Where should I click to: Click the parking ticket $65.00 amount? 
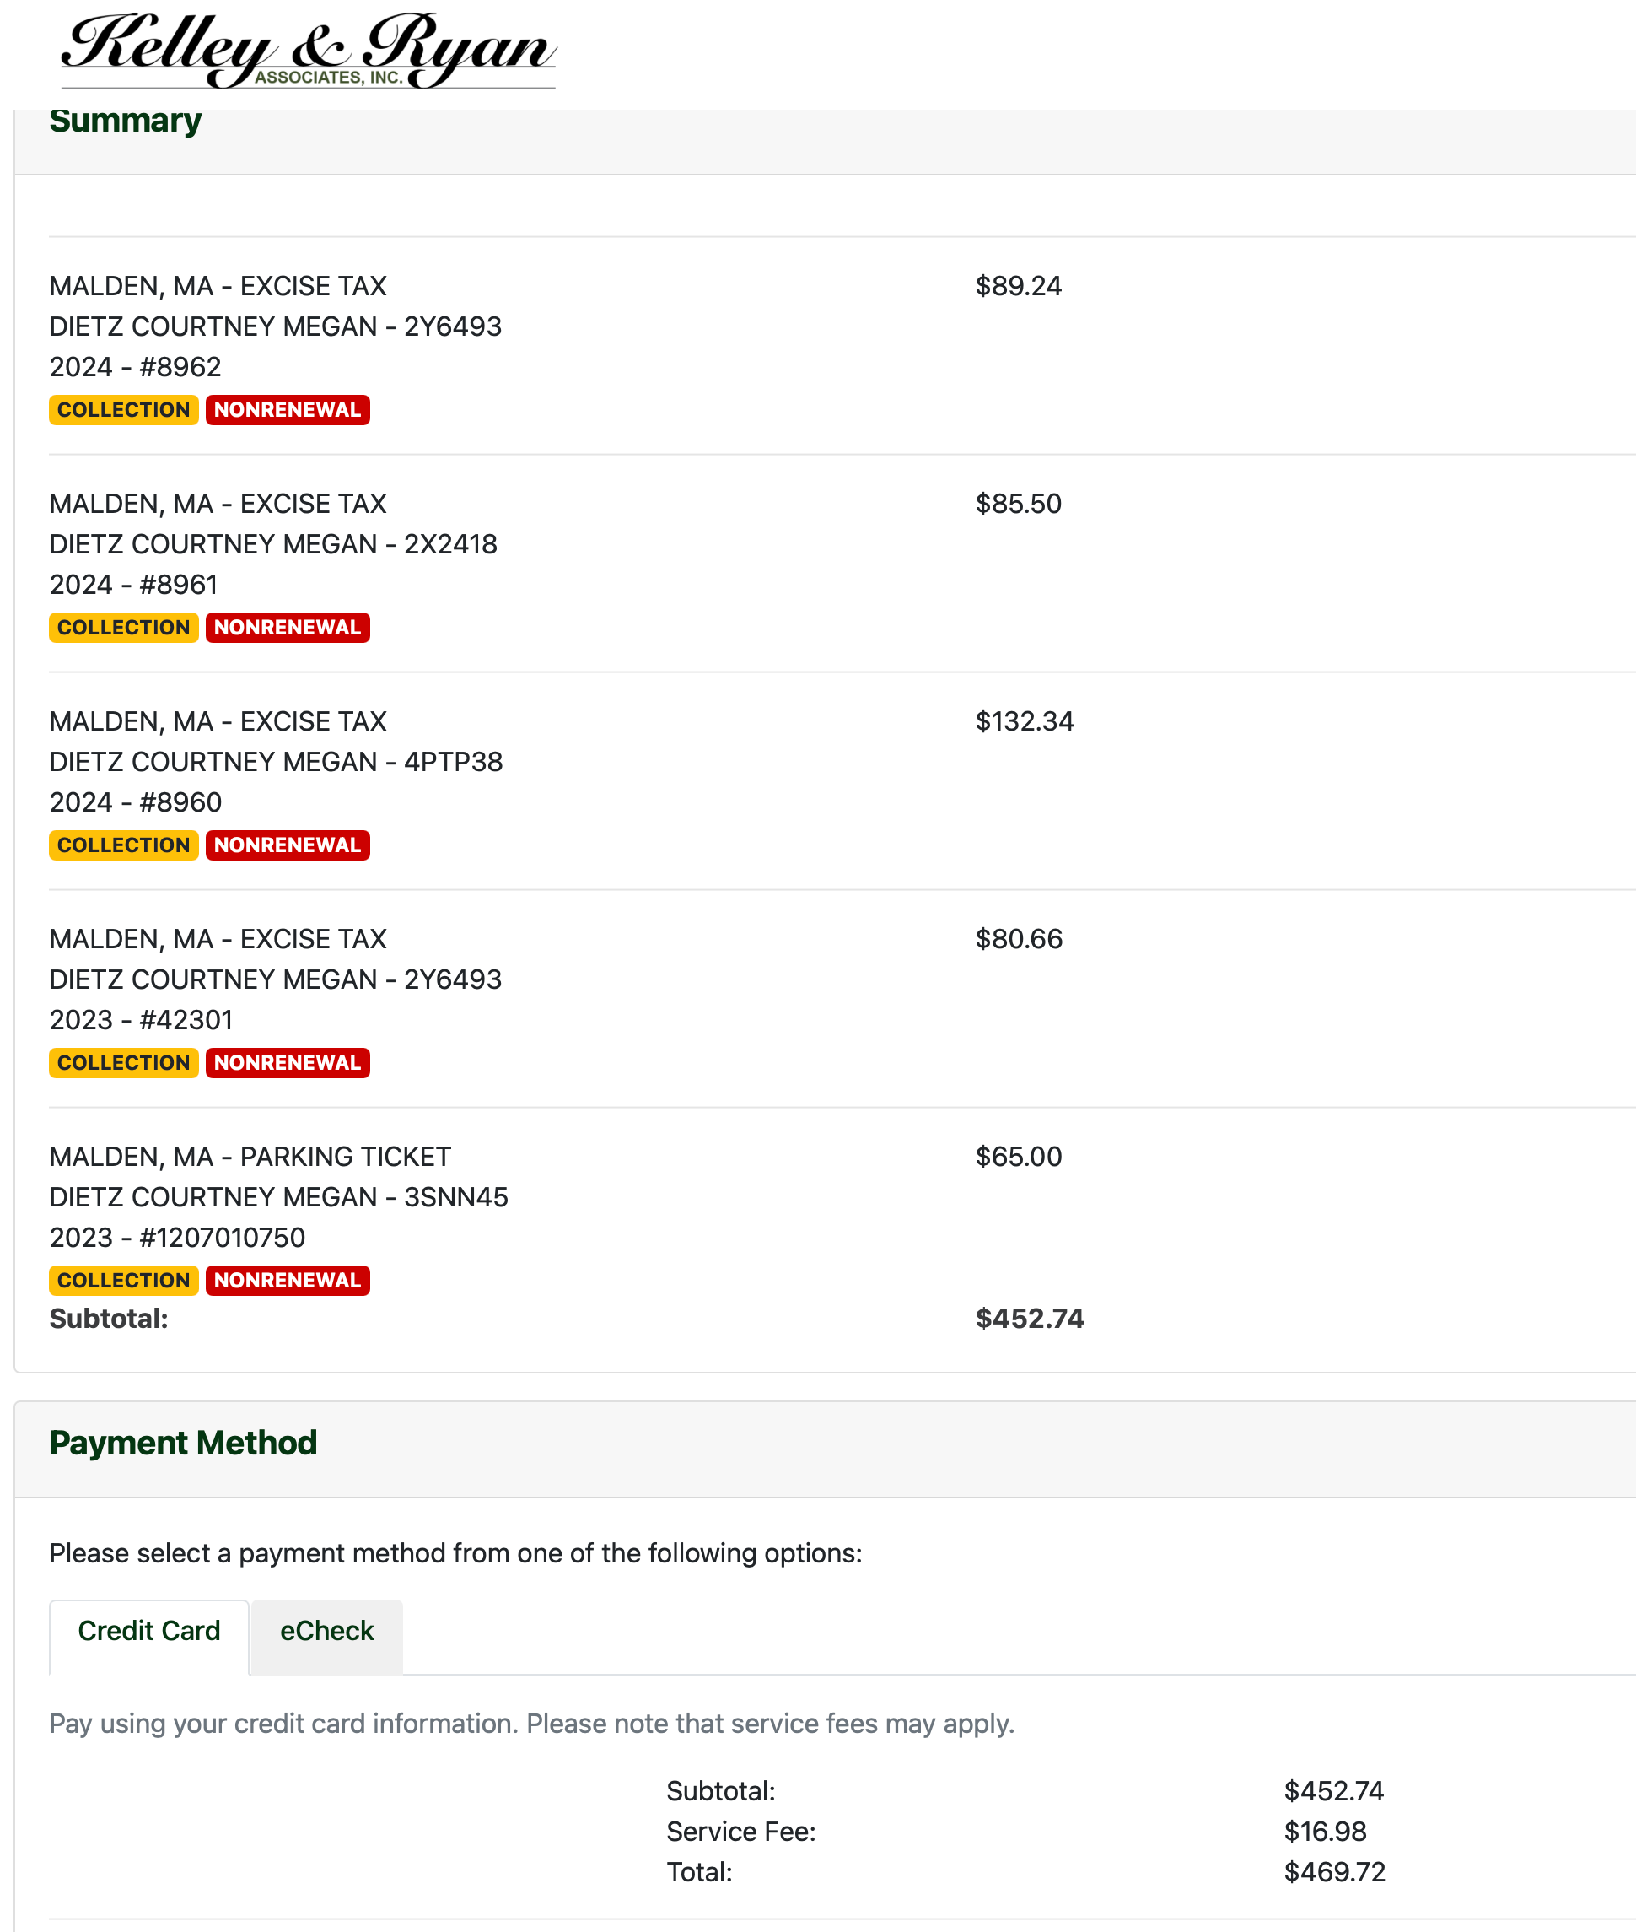pos(1019,1156)
